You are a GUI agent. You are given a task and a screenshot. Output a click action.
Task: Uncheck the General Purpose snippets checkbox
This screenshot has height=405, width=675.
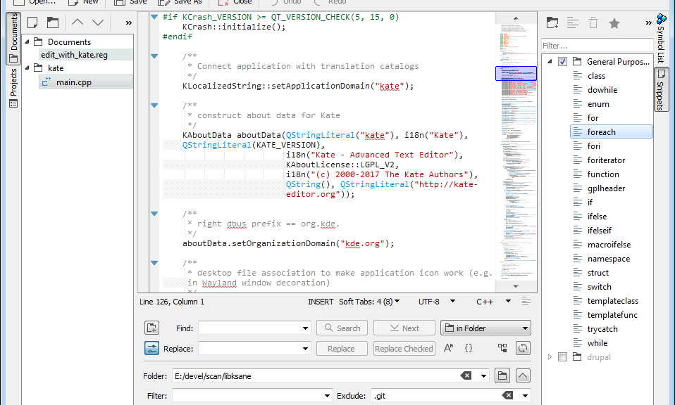[562, 62]
